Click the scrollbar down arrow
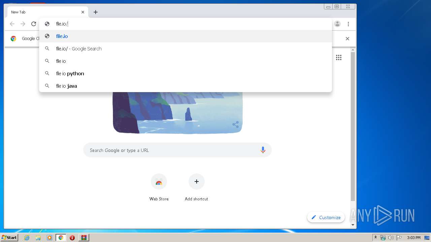Image resolution: width=431 pixels, height=242 pixels. click(353, 225)
